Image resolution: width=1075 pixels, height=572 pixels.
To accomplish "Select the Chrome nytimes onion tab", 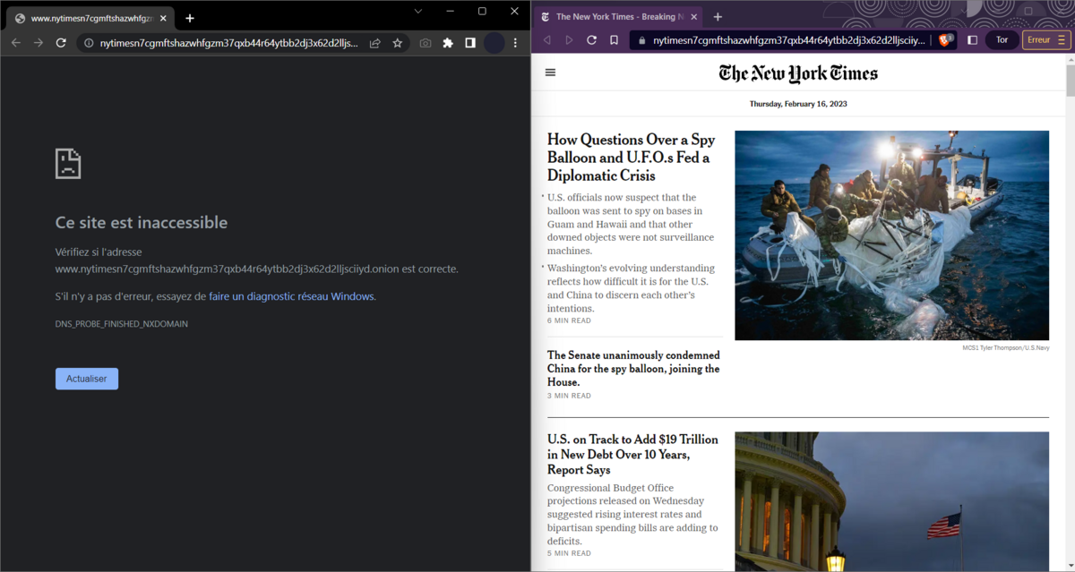I will 90,18.
